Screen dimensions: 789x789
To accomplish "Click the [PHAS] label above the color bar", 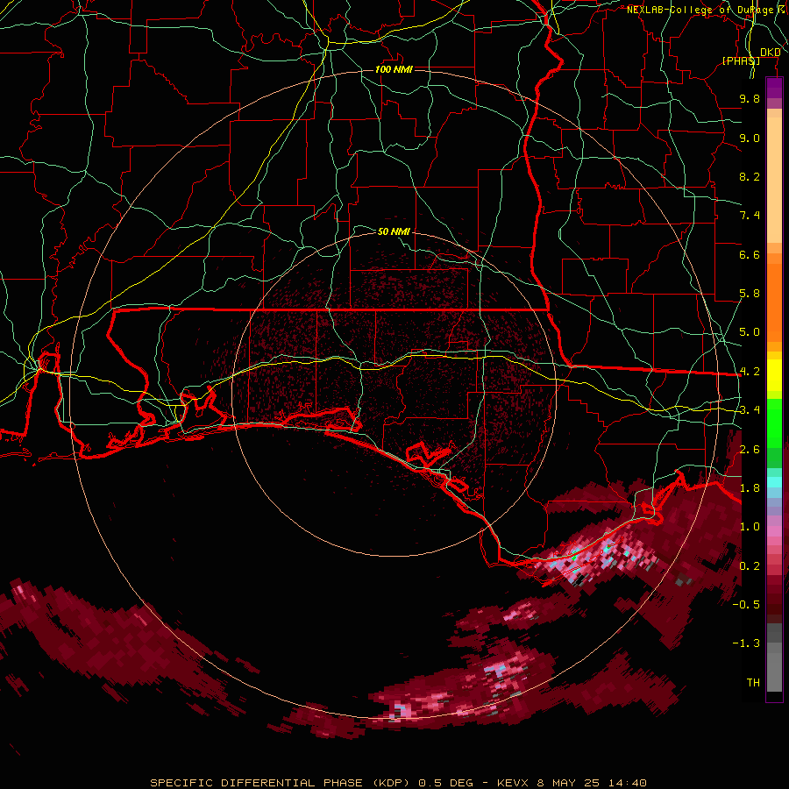I will 741,60.
